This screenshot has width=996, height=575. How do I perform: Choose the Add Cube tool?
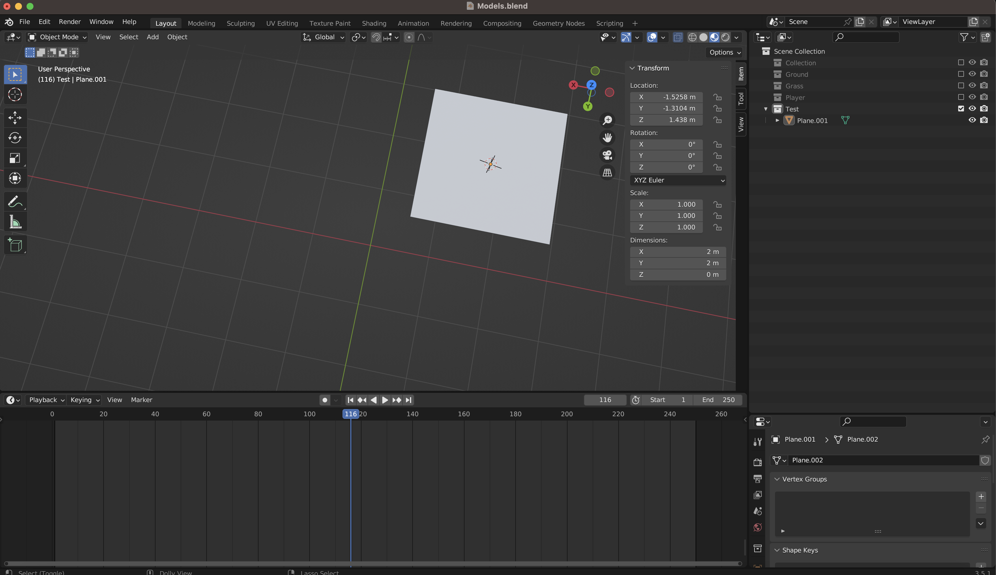(15, 245)
